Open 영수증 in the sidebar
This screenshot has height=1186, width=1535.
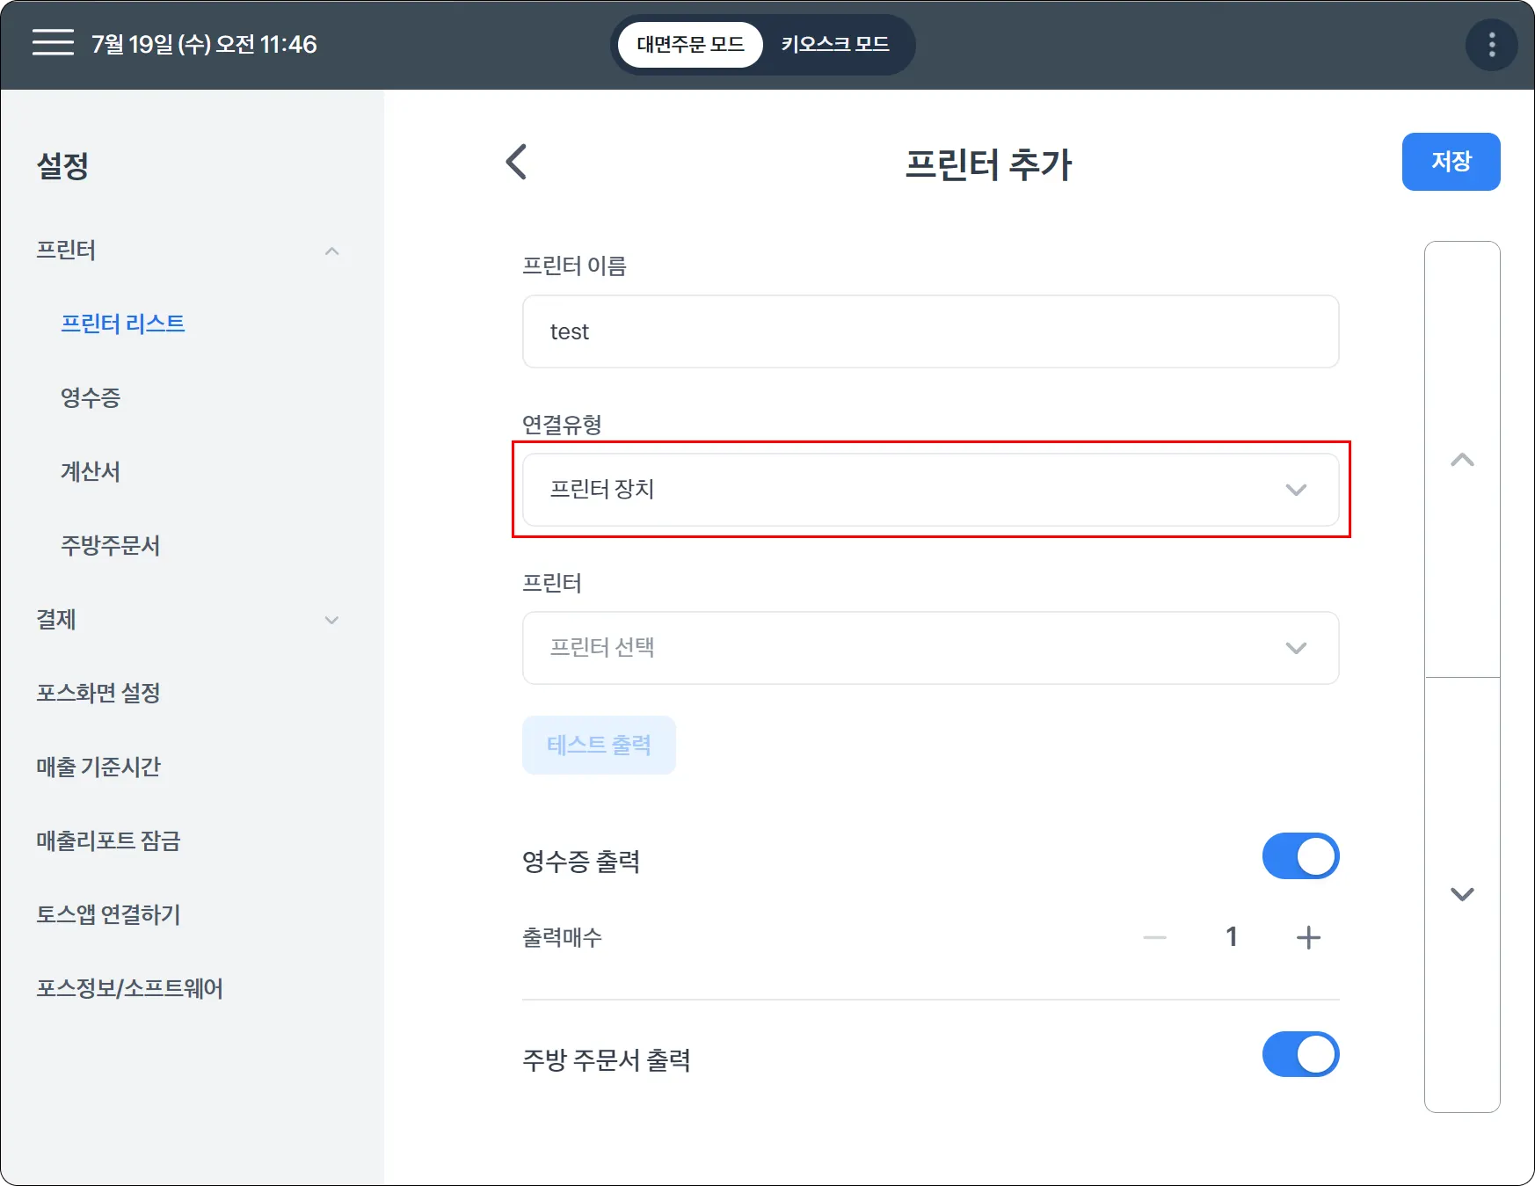coord(91,397)
